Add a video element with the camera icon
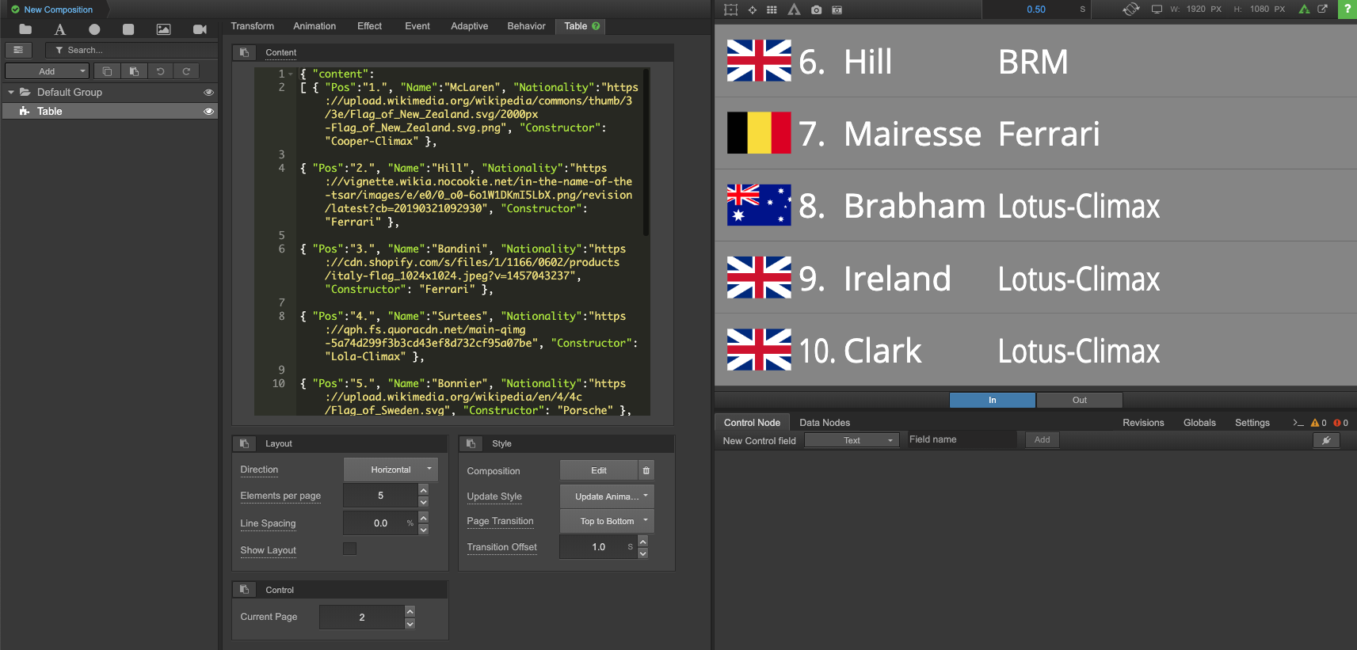1357x650 pixels. 200,29
